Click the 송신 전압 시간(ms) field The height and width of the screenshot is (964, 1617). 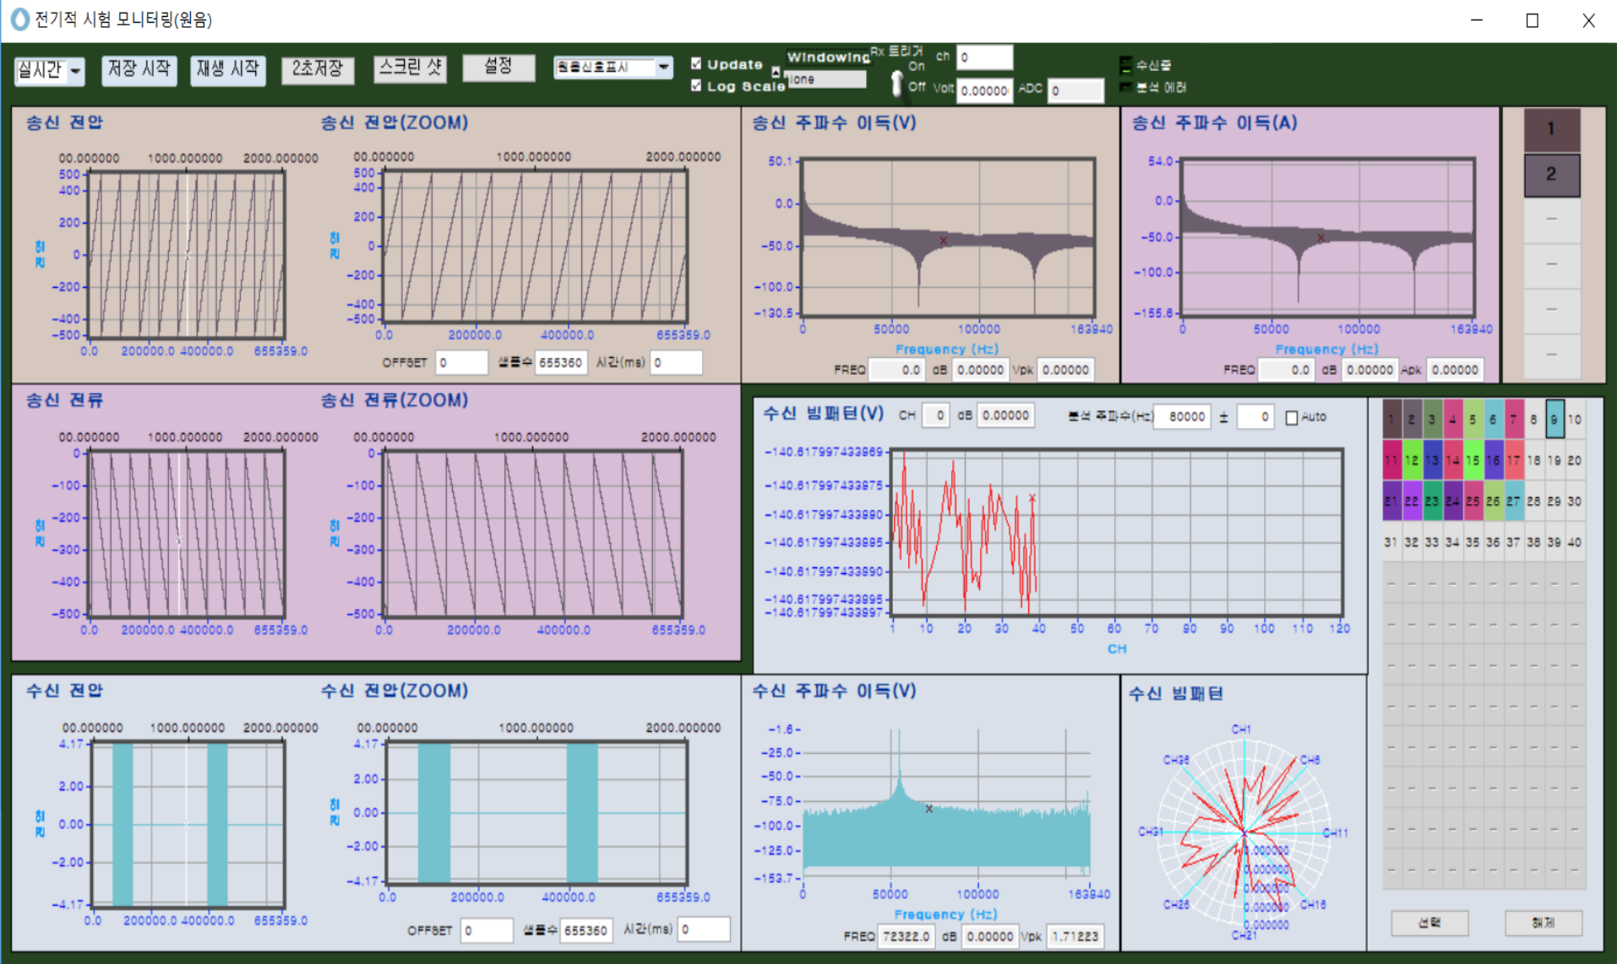(676, 363)
